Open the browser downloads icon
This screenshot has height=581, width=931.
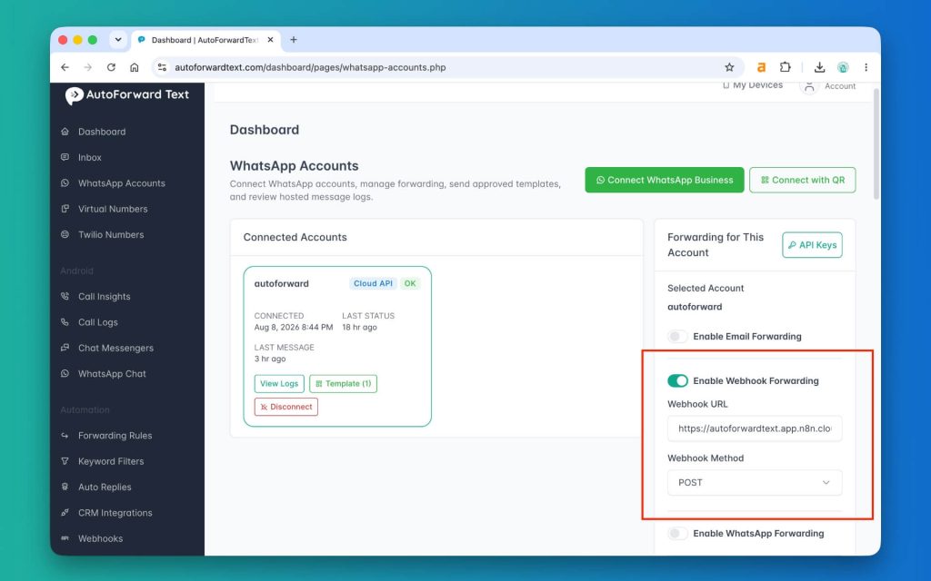coord(819,67)
